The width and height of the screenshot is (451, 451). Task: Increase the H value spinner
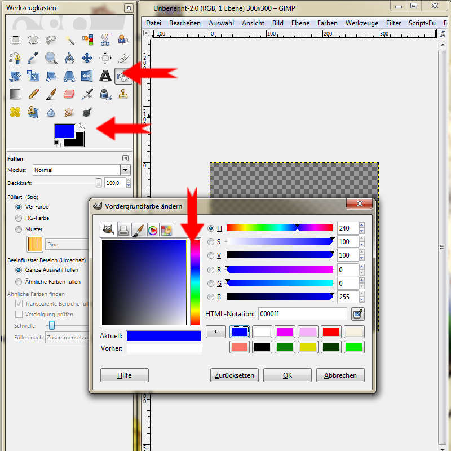pos(362,225)
